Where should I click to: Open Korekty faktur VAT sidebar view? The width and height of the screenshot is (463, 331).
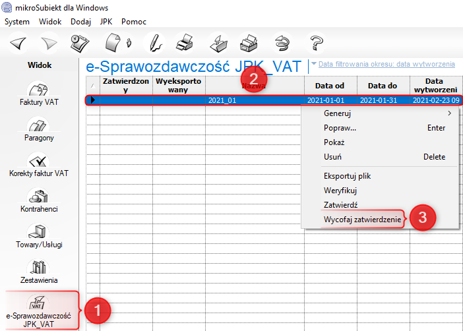click(39, 165)
